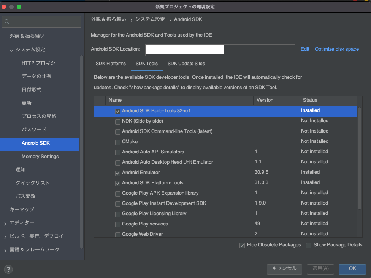The height and width of the screenshot is (278, 371).
Task: Enable the CMake package checkbox
Action: tap(118, 142)
